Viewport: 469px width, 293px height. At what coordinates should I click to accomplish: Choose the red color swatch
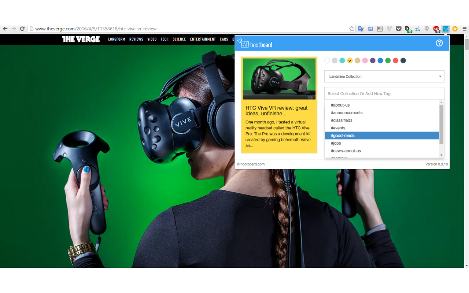coord(395,61)
